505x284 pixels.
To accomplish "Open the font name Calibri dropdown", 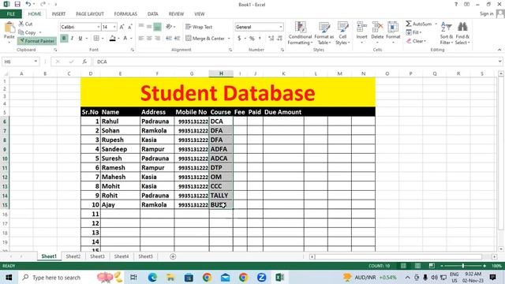I will pyautogui.click(x=98, y=27).
